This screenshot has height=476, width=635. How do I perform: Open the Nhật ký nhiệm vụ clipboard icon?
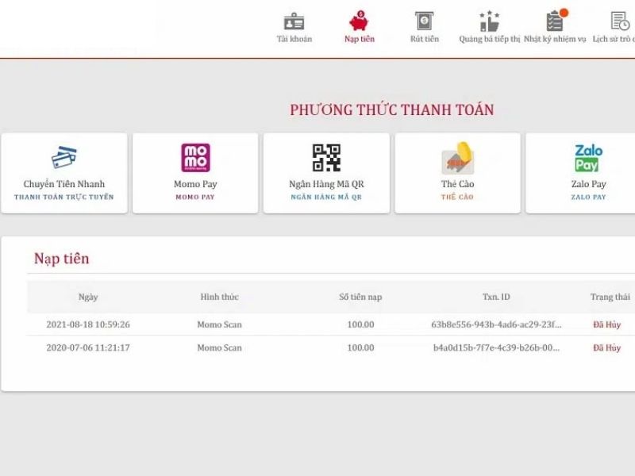[555, 21]
